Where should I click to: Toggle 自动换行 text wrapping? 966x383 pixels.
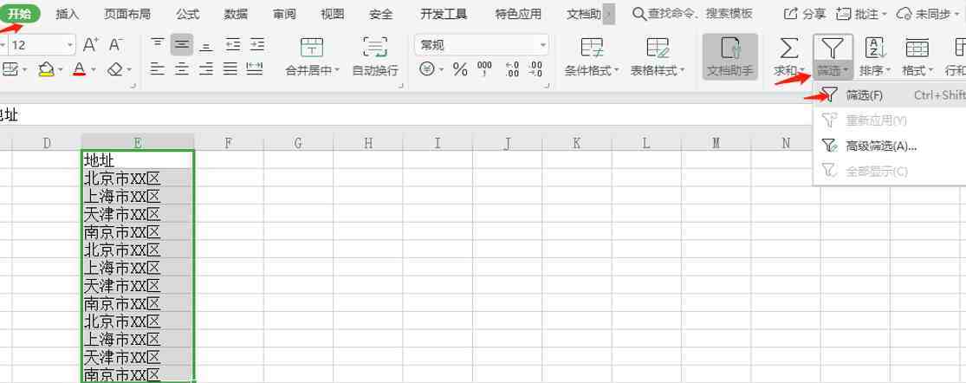[375, 57]
